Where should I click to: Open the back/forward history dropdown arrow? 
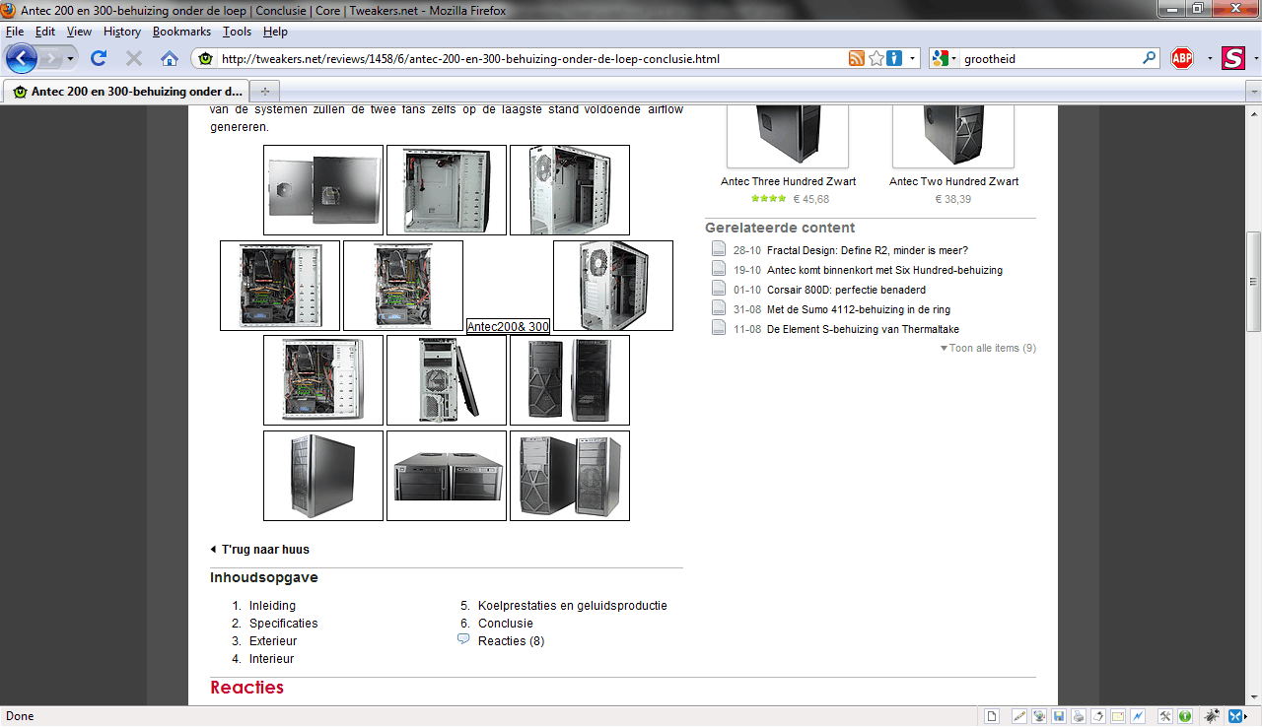pos(71,59)
